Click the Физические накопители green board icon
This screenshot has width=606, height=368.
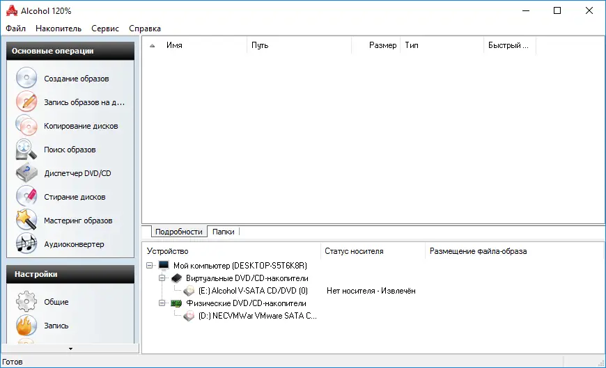tap(177, 303)
